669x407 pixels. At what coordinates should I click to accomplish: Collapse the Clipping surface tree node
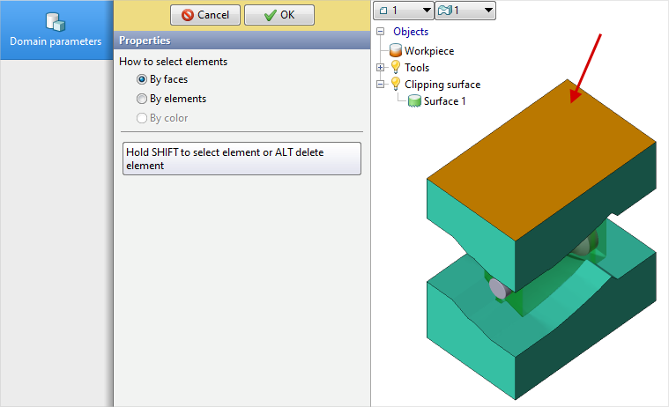pyautogui.click(x=381, y=85)
